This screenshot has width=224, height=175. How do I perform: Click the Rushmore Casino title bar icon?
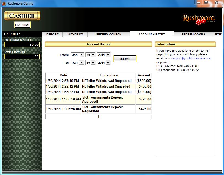[4, 4]
